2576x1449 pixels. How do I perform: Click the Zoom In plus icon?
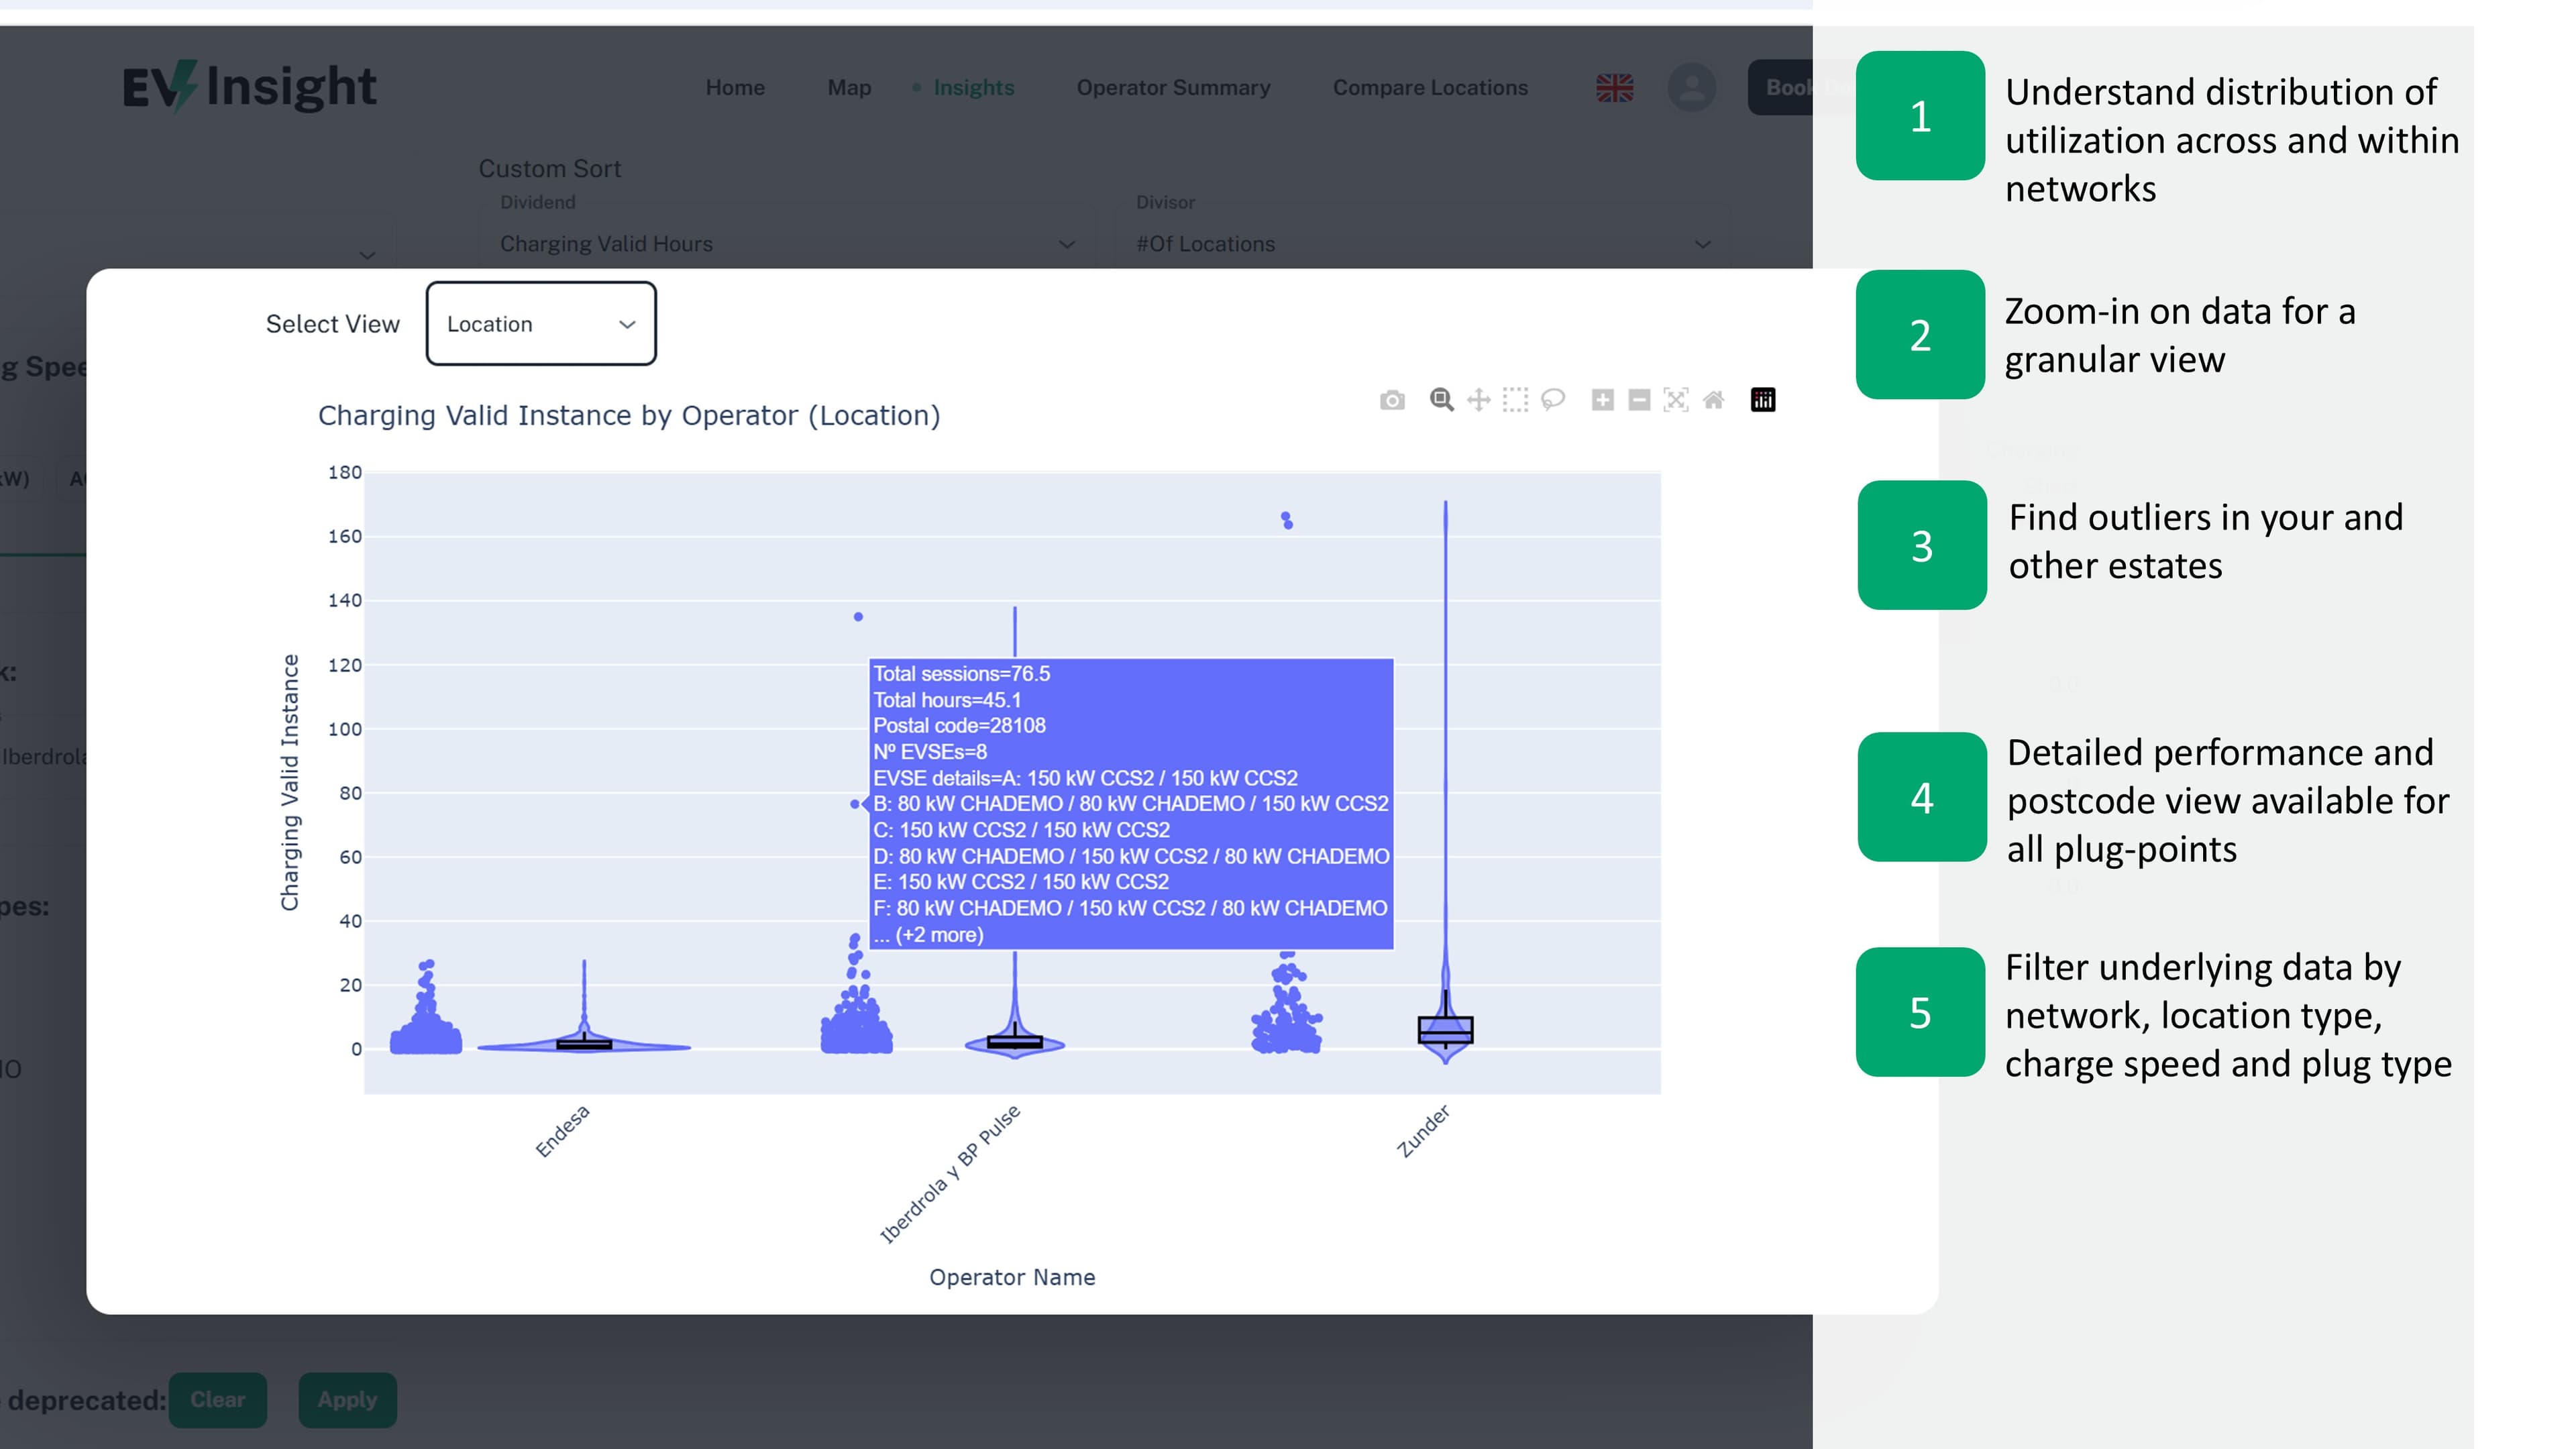pyautogui.click(x=1602, y=400)
